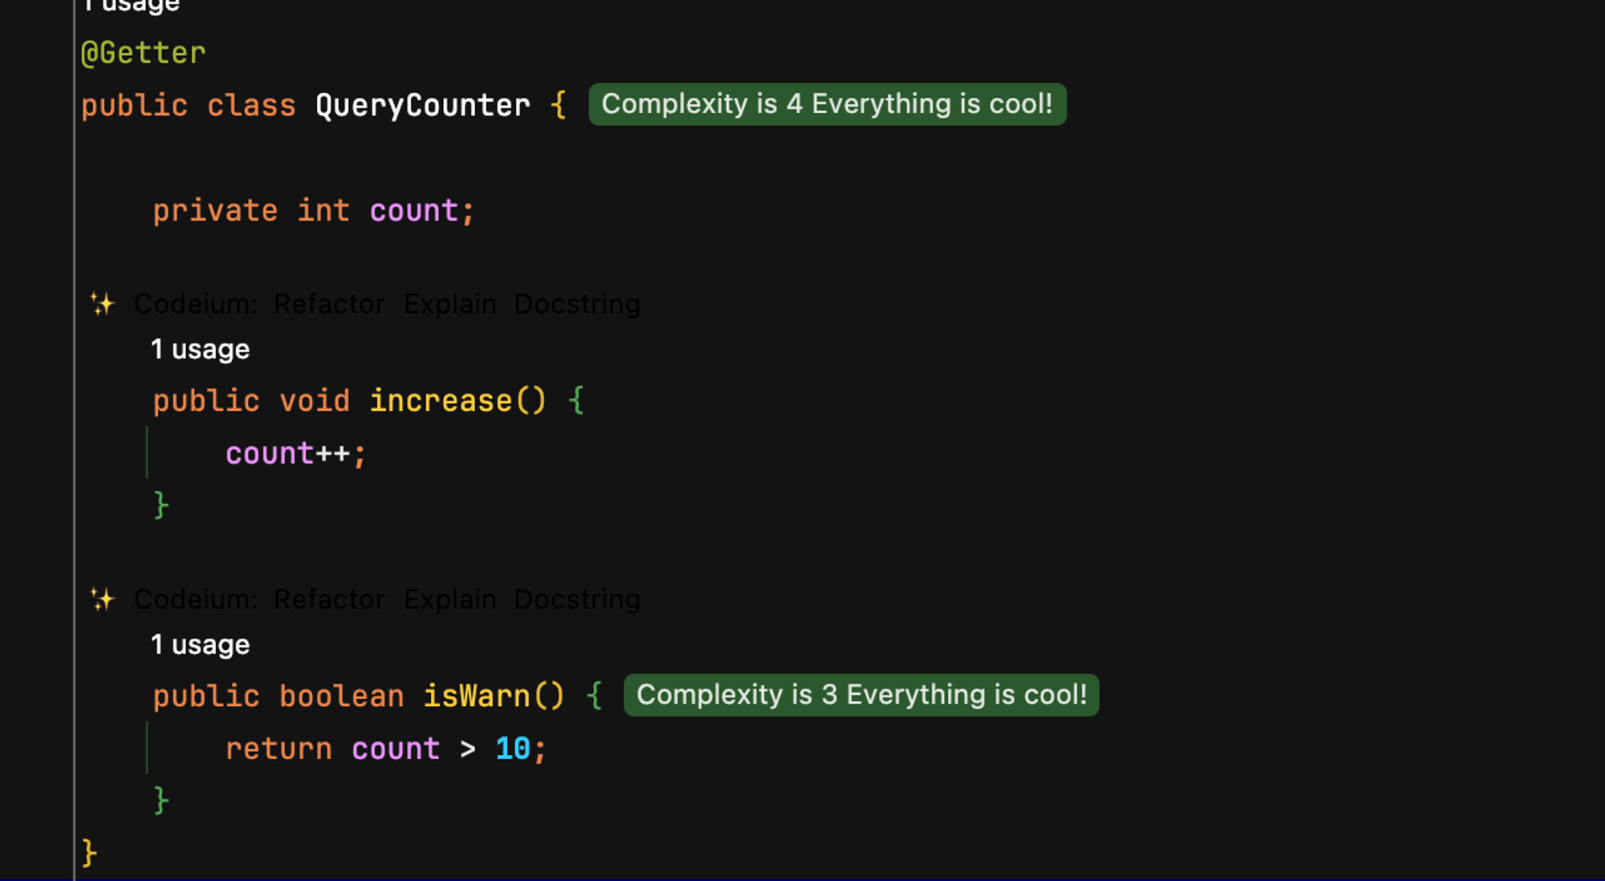The width and height of the screenshot is (1605, 881).
Task: Open the '1 usage' hint above increase()
Action: tap(200, 349)
